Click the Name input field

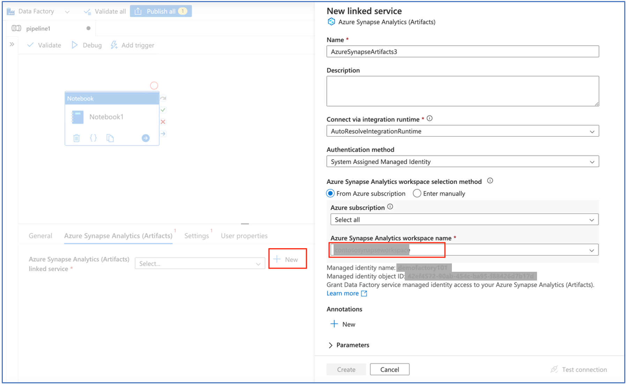click(x=463, y=52)
